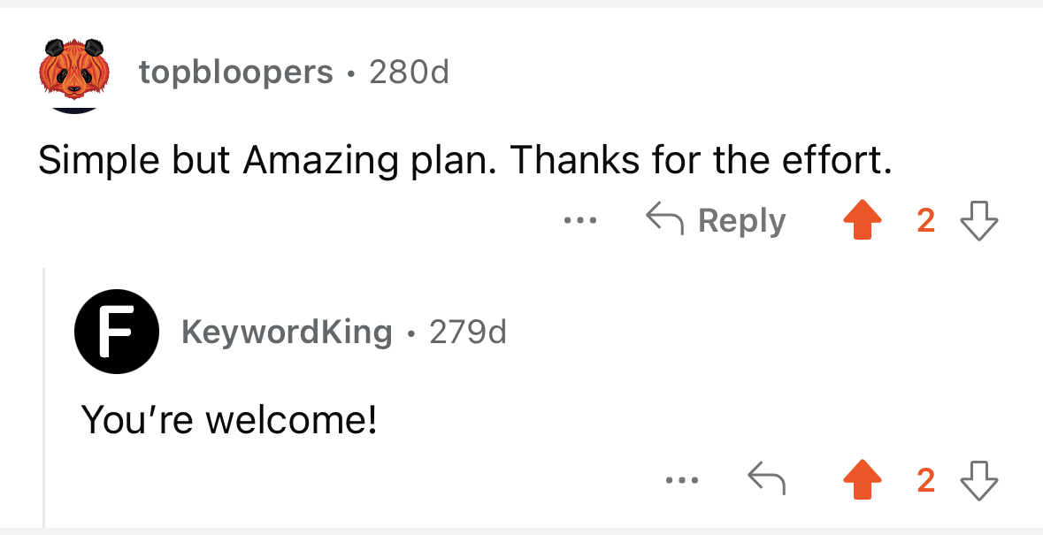
Task: Open the three-dot menu on topbloopers' comment
Action: 580,220
